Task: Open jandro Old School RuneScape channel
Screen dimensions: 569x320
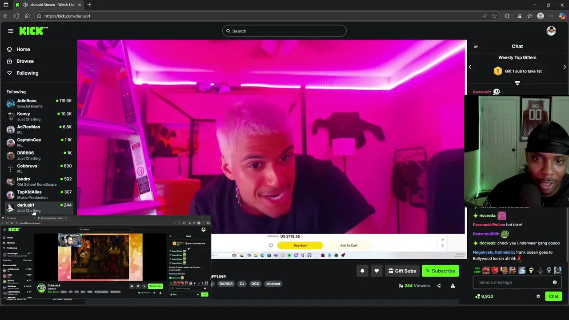Action: pos(39,181)
